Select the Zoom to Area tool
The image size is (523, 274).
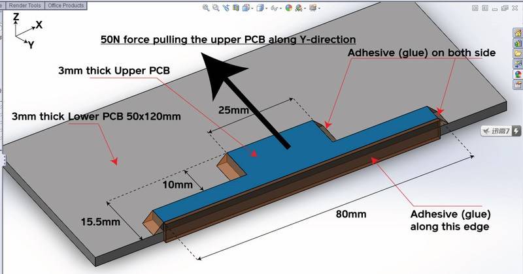215,8
